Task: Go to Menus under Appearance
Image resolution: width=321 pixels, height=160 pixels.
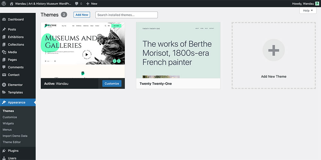Action: coord(7,130)
